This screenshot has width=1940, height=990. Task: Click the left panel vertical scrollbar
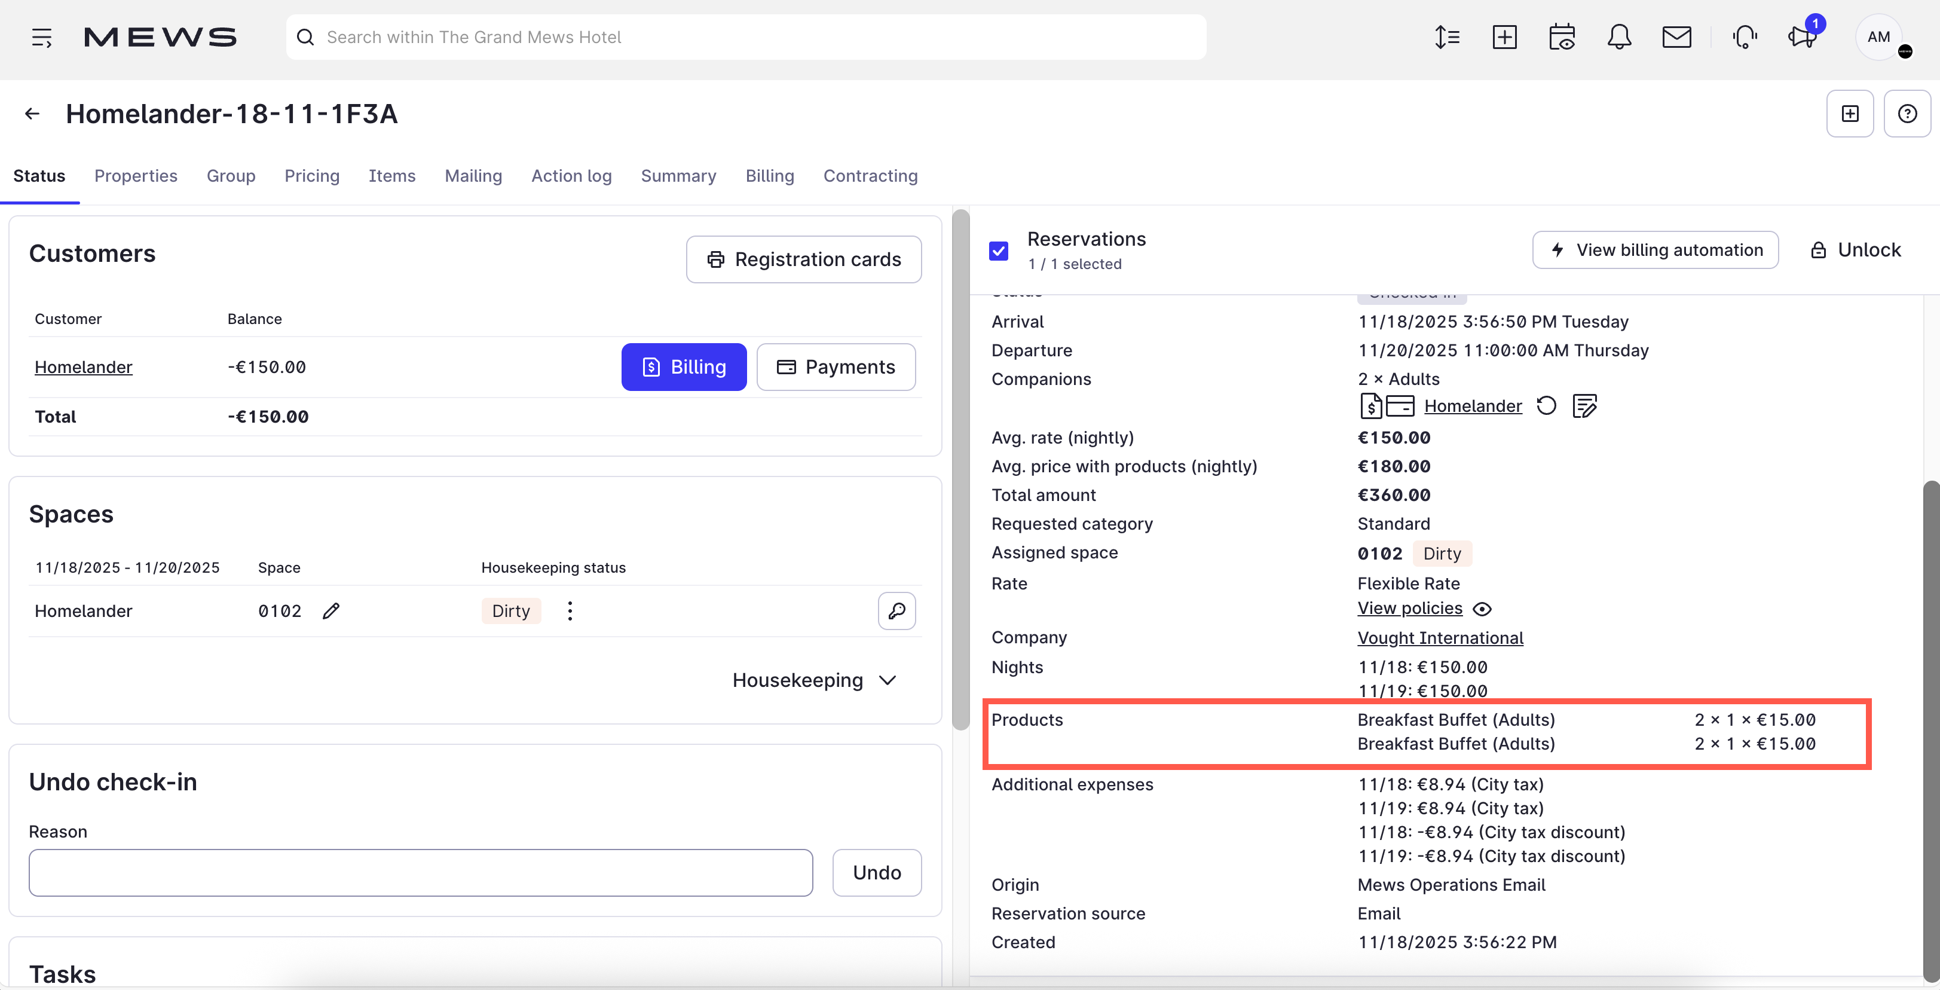coord(960,469)
